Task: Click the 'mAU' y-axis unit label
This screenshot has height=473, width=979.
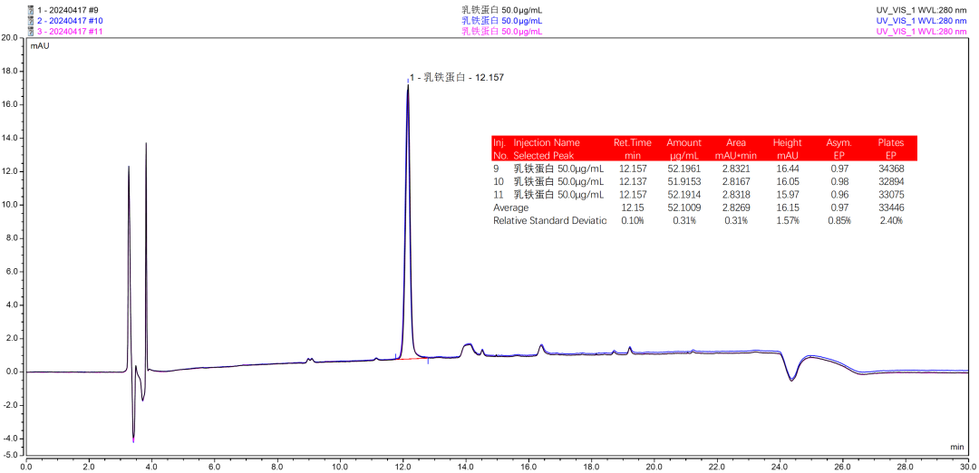Action: click(x=40, y=46)
